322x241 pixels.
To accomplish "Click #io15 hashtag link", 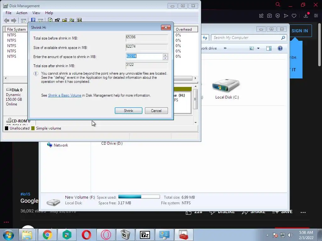I will coord(25,194).
